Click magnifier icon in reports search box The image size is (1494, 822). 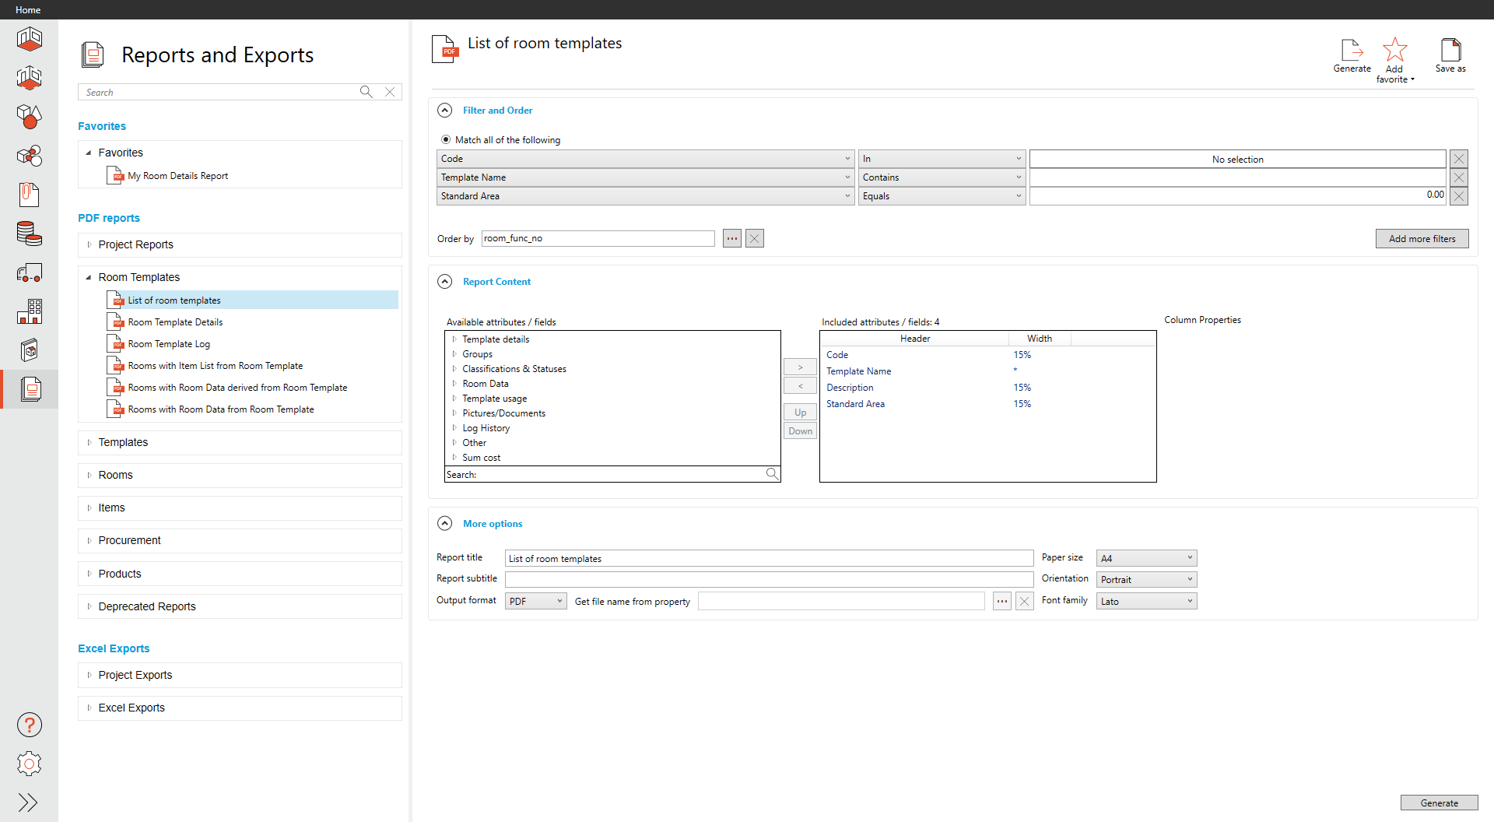[x=366, y=92]
